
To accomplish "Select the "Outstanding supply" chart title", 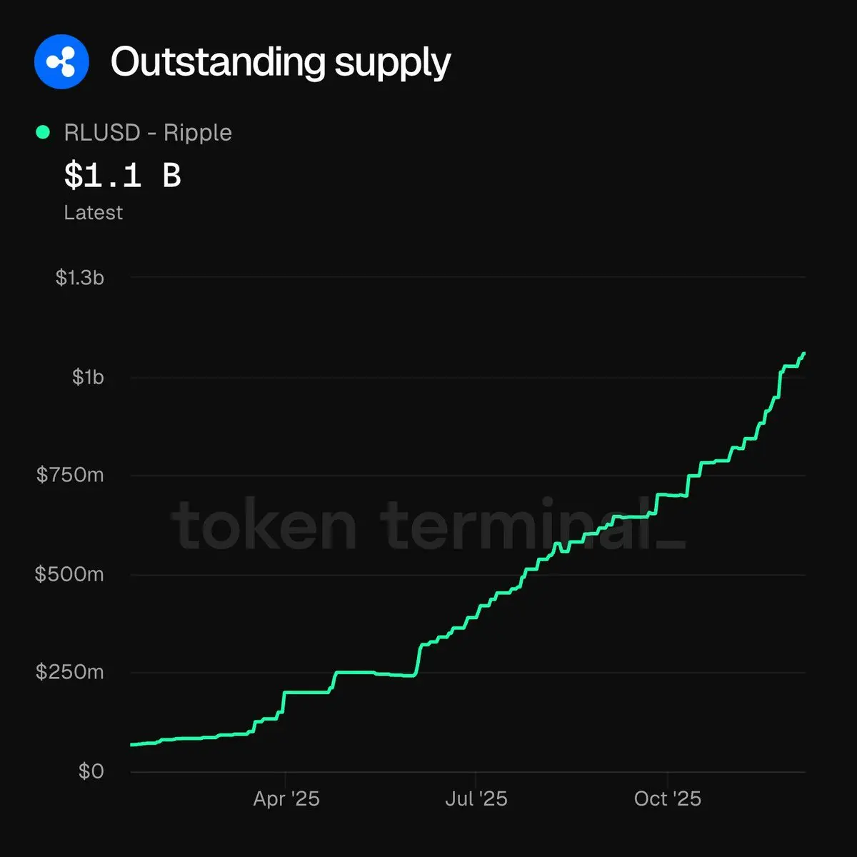I will (281, 62).
